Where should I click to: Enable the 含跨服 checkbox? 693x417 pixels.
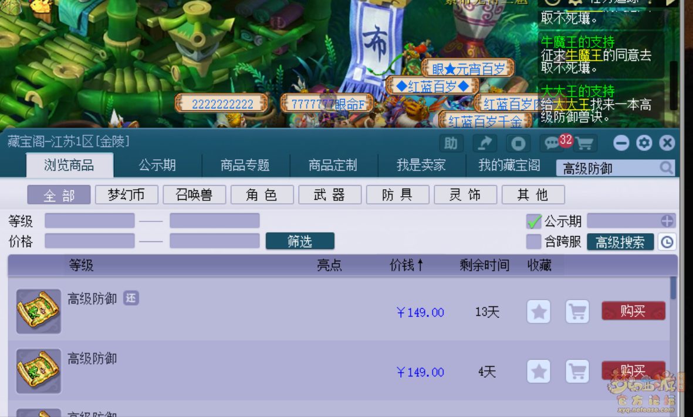coord(533,242)
